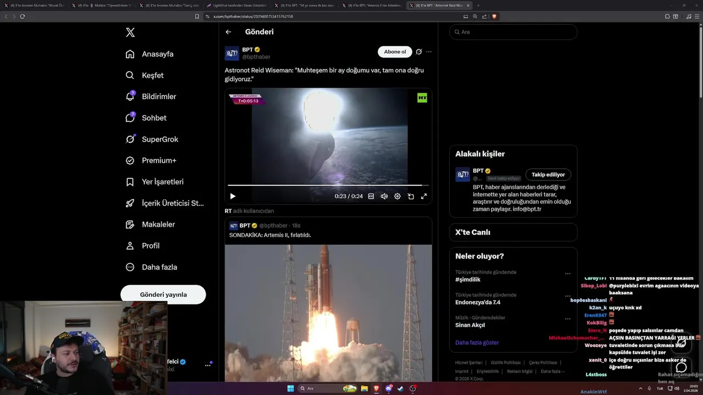This screenshot has width=703, height=395.
Task: Open #şimdilik trending topic
Action: pyautogui.click(x=468, y=280)
